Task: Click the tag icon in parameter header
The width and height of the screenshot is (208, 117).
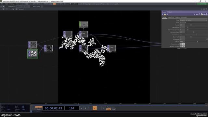Action: click(197, 14)
